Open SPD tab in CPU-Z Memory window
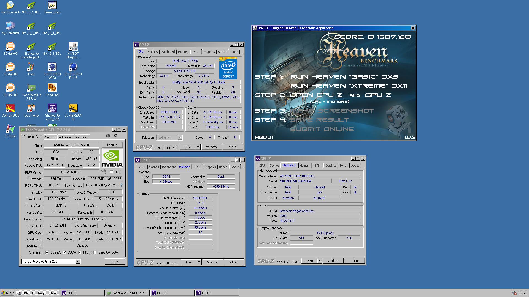 (197, 167)
